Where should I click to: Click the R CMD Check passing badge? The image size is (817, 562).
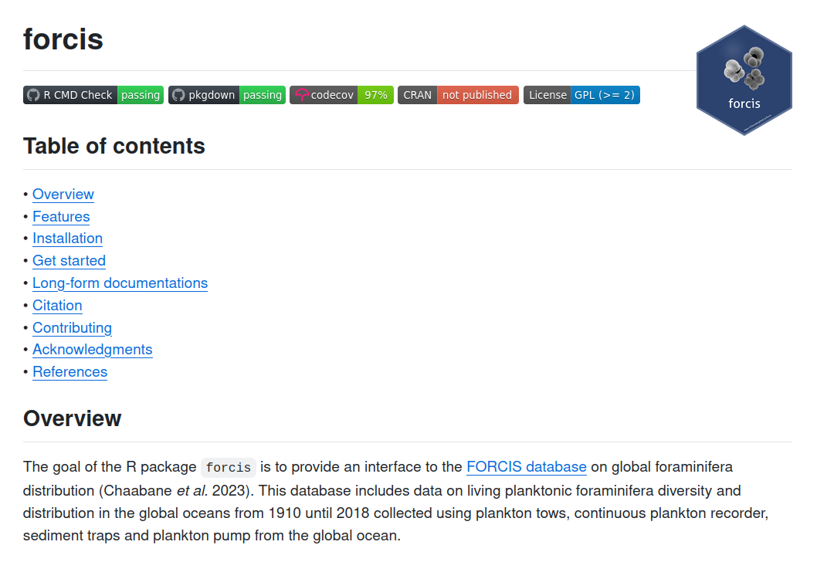coord(93,95)
